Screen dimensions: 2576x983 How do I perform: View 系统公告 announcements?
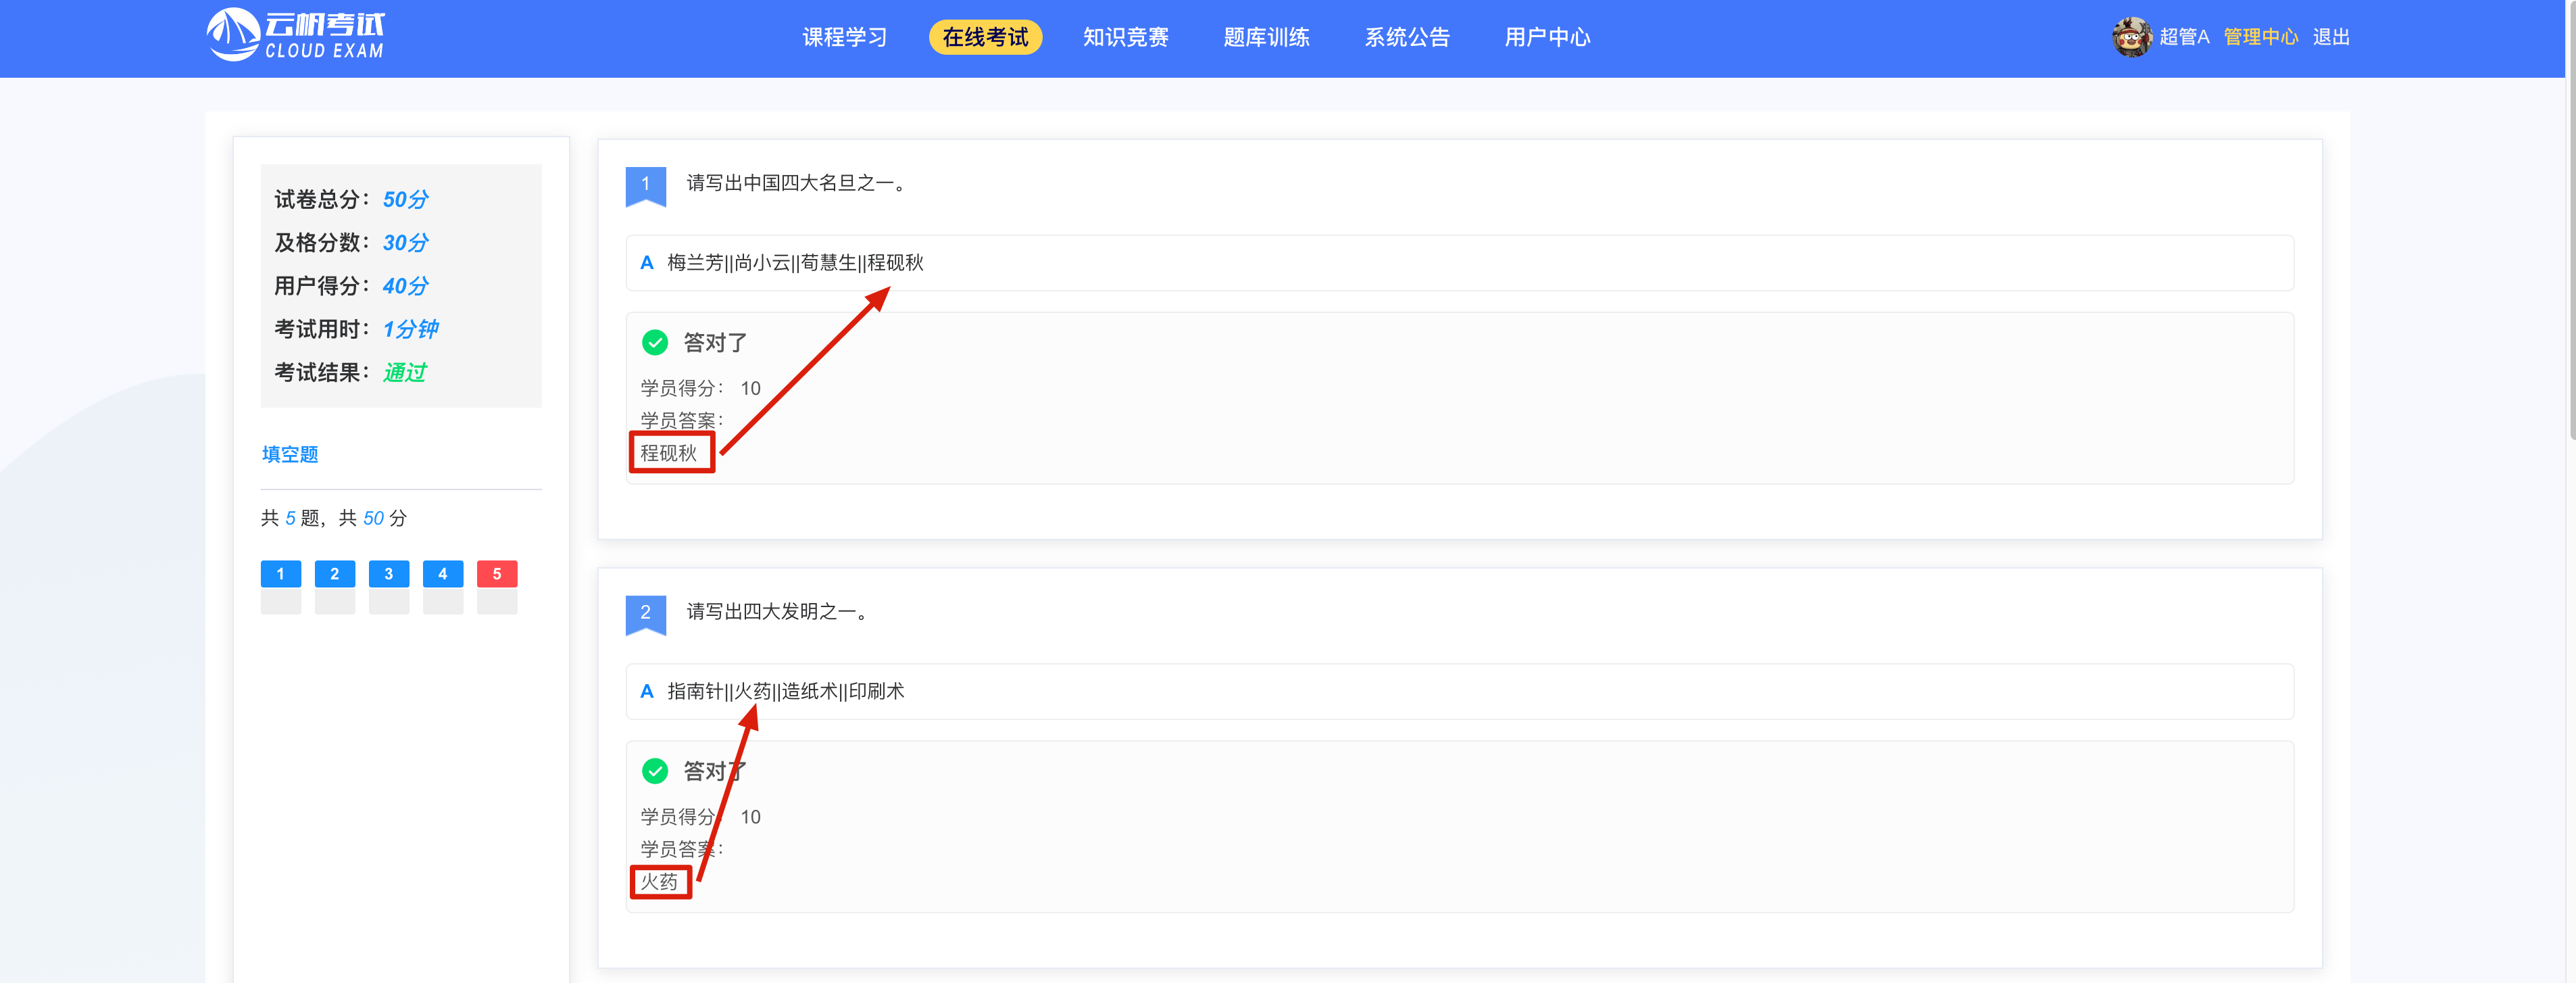(x=1407, y=37)
